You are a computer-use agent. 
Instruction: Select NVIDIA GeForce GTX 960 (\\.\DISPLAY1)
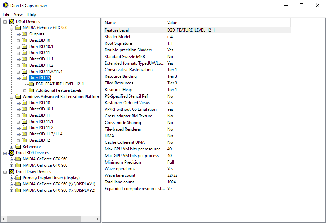tap(59, 184)
